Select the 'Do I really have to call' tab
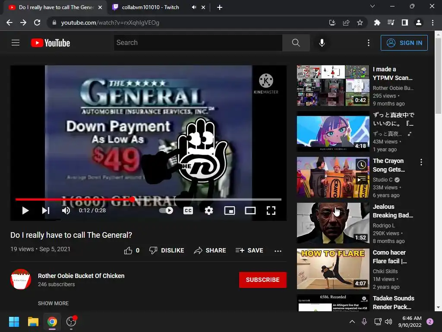Viewport: 442px width, 332px height. 56,7
